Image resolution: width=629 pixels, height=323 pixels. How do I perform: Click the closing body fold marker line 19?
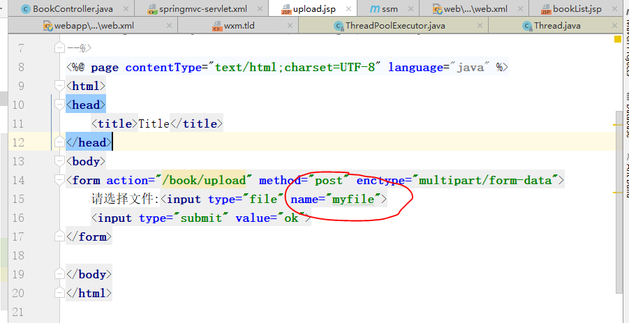(59, 274)
